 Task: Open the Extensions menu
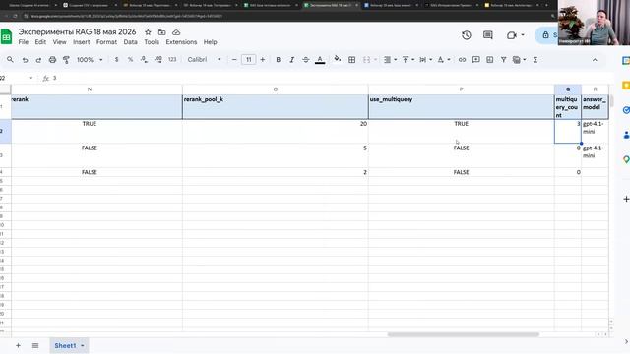[181, 42]
